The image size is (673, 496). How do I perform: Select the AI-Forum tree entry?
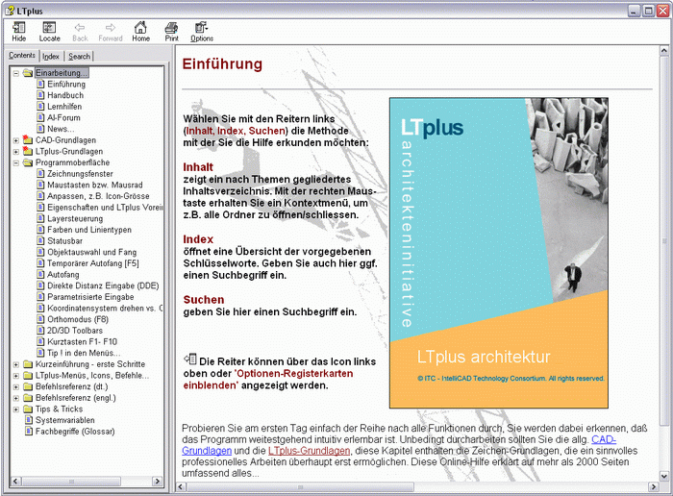(x=63, y=117)
